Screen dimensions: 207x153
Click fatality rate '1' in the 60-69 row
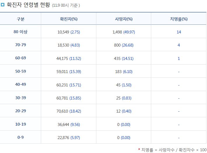point(179,58)
